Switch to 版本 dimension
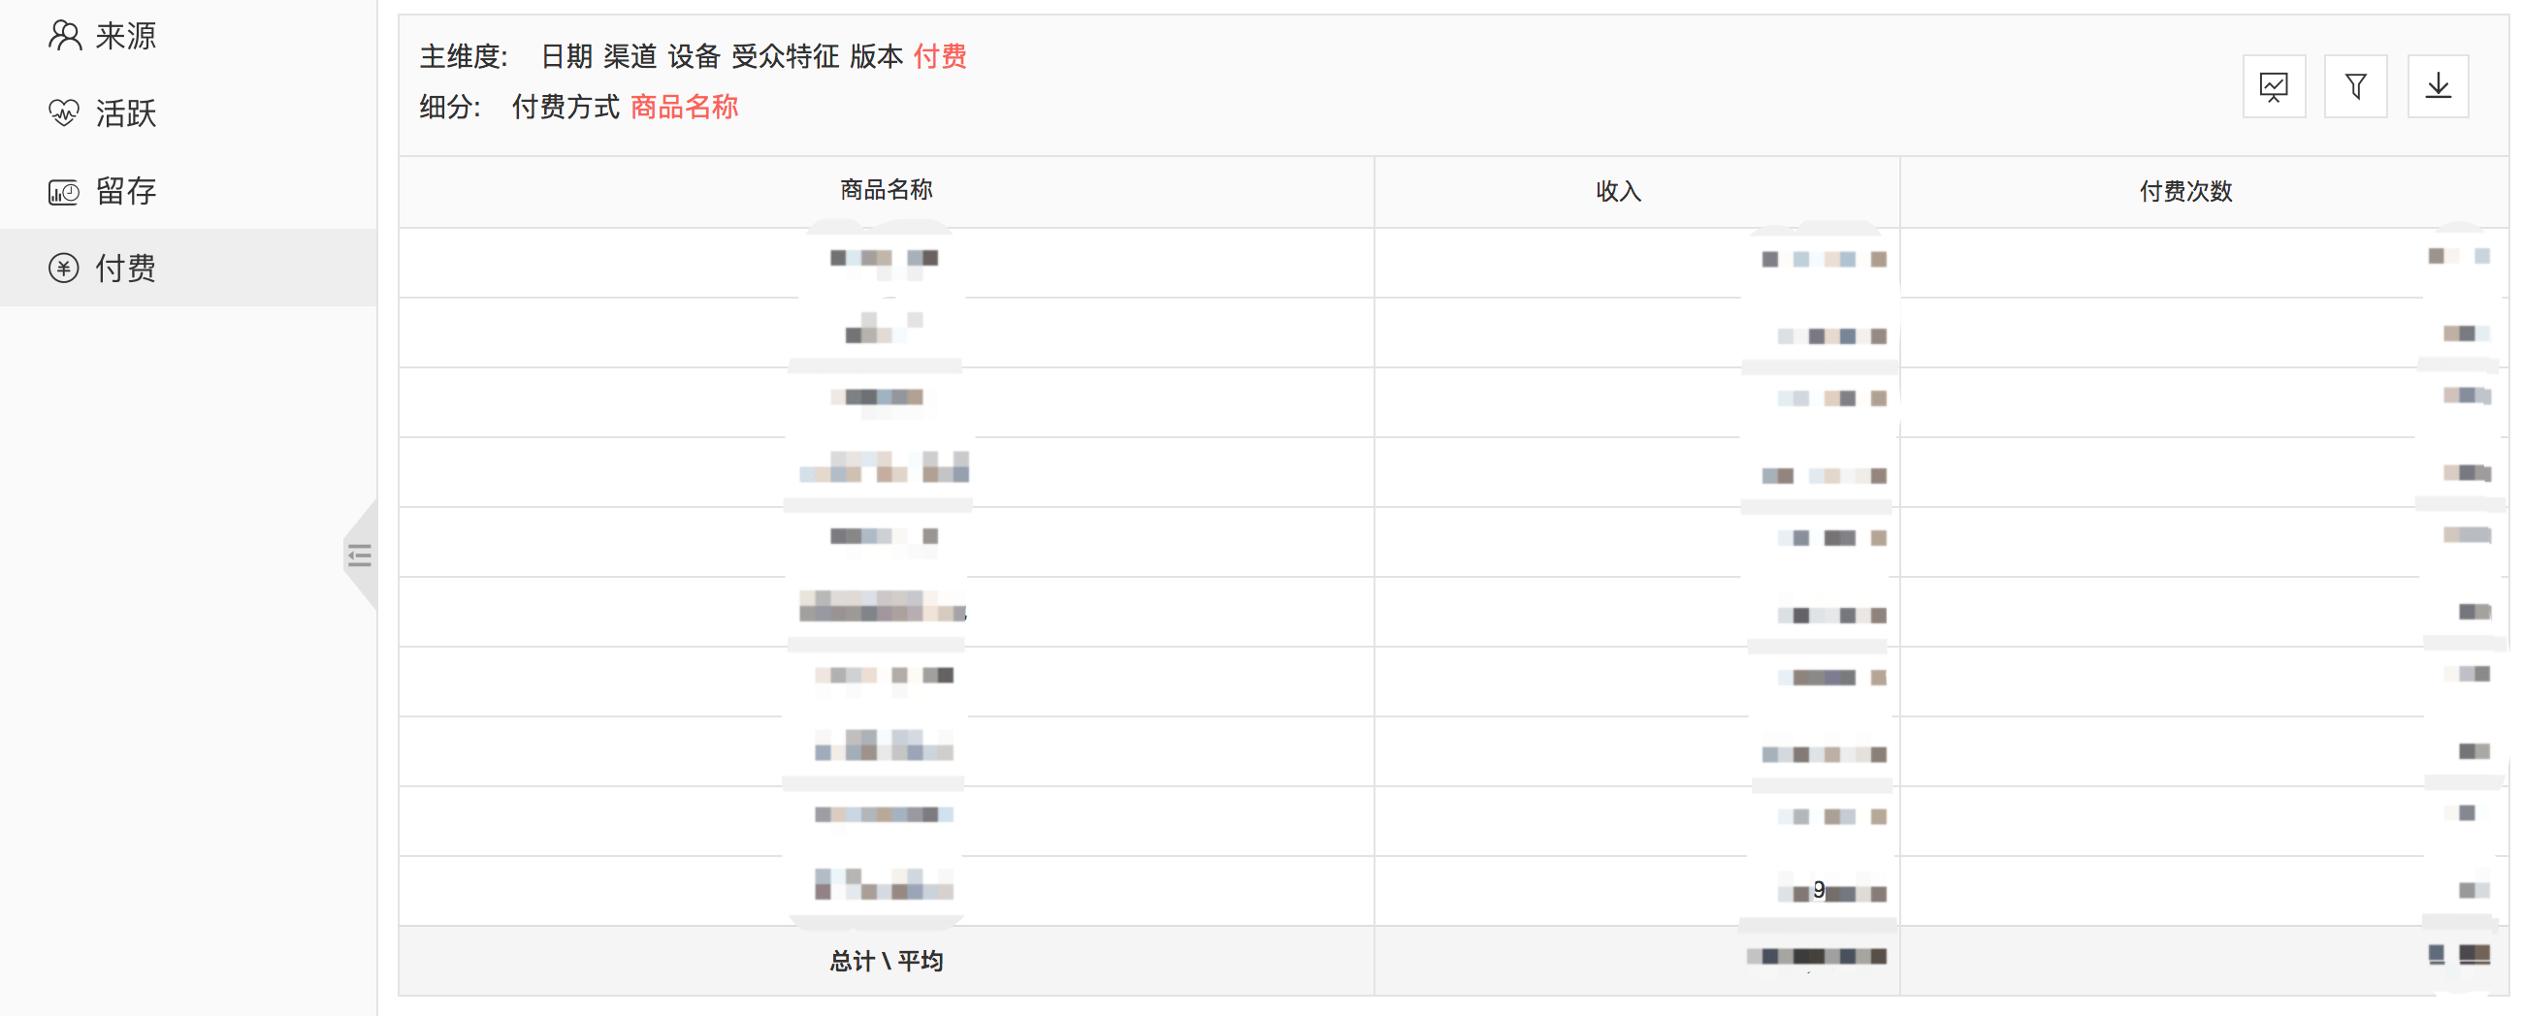 (x=875, y=57)
